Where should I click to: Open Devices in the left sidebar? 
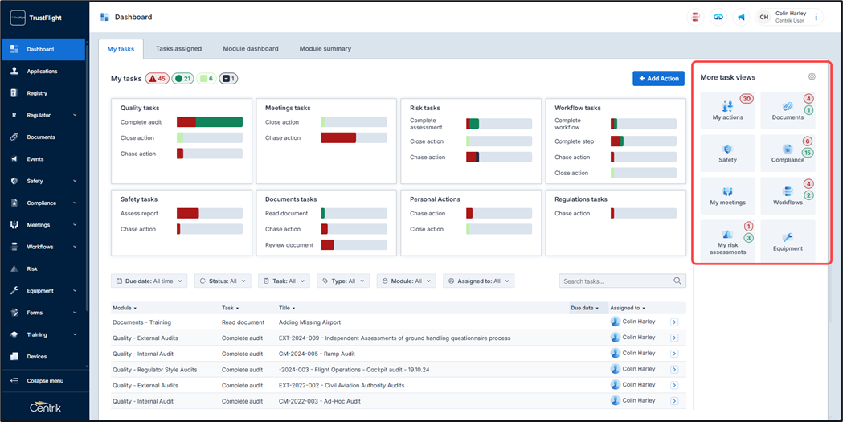36,357
